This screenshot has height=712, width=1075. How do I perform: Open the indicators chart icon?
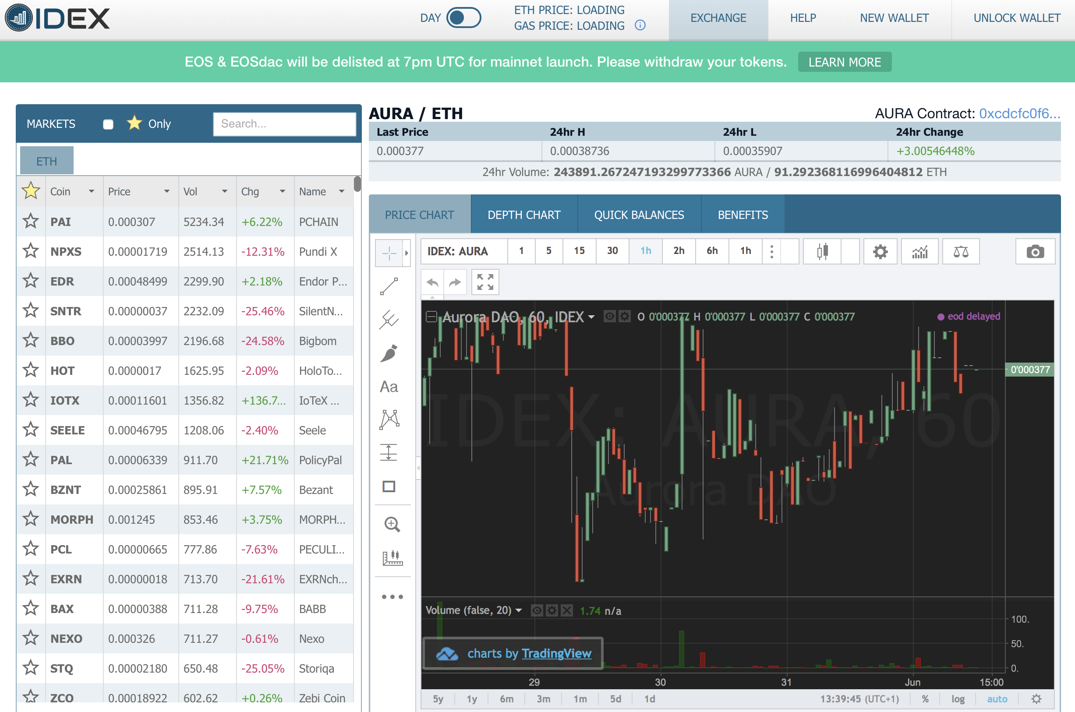pyautogui.click(x=919, y=251)
